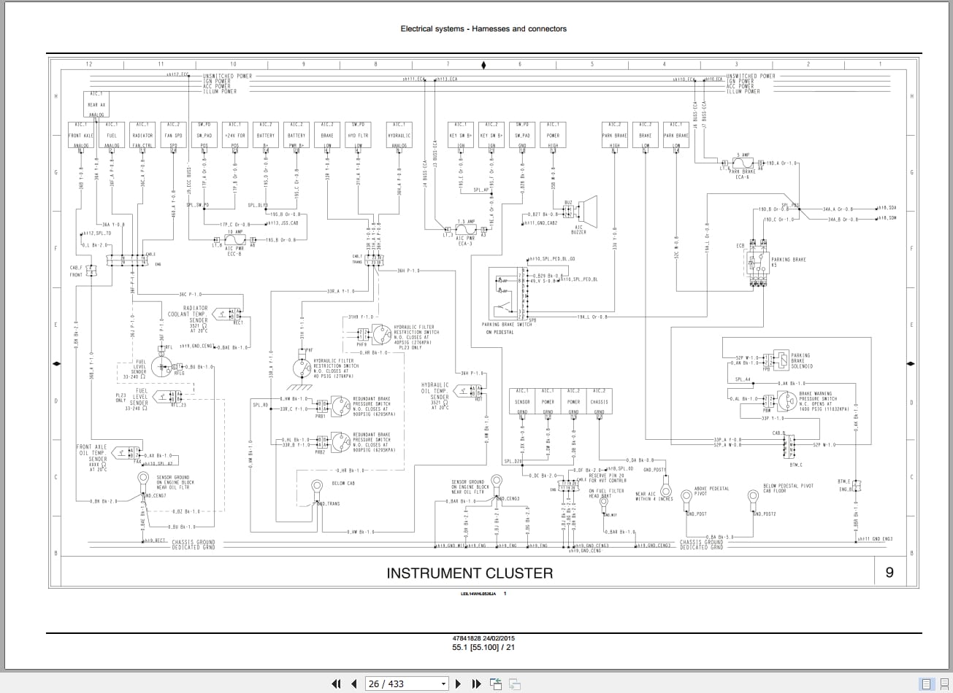Open the page number dropdown arrow
Viewport: 953px width, 693px height.
tap(443, 684)
